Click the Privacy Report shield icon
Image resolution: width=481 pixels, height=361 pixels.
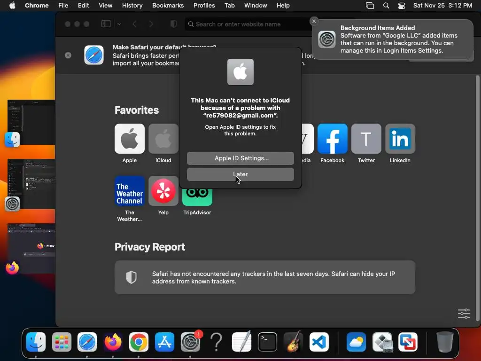132,277
